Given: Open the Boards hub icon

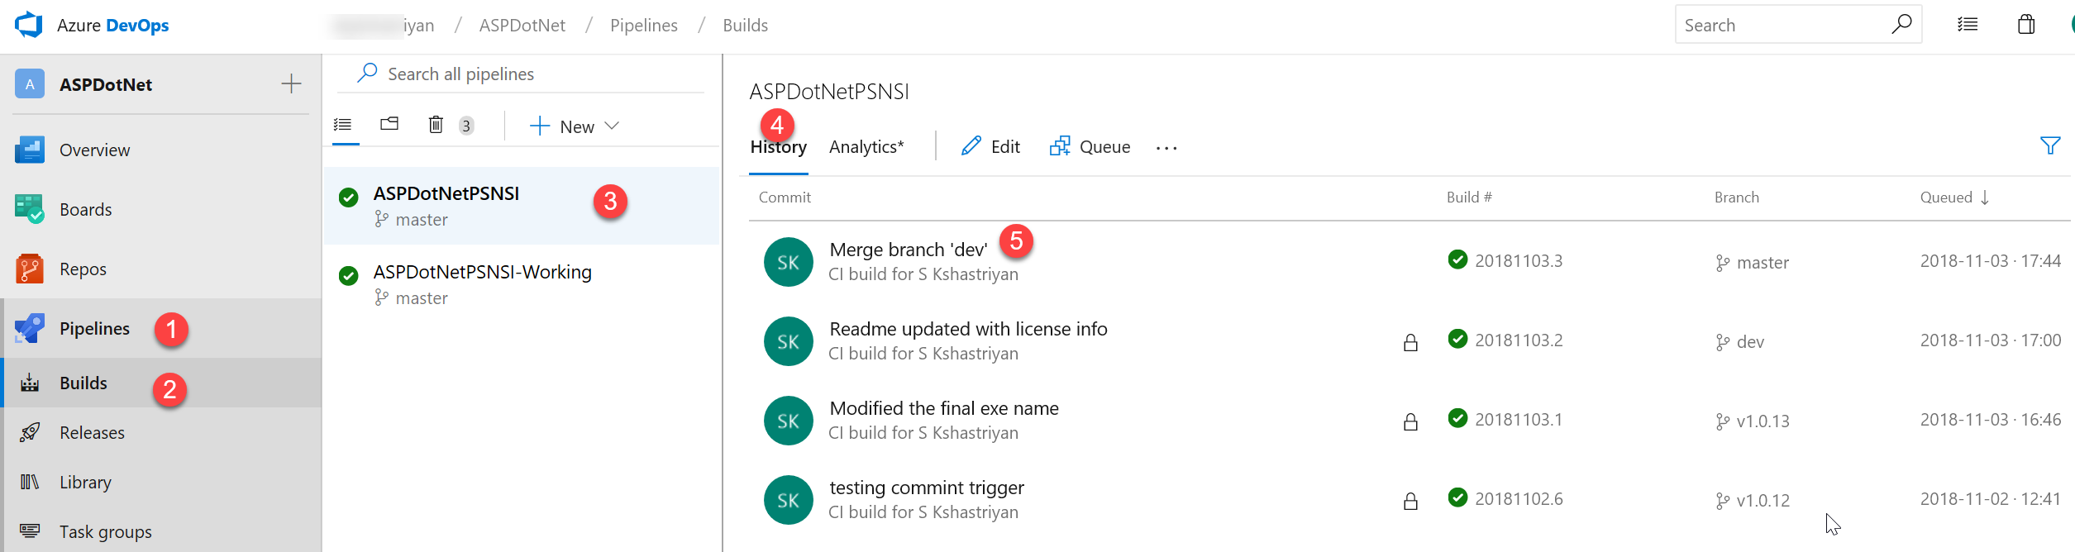Looking at the screenshot, I should [30, 209].
